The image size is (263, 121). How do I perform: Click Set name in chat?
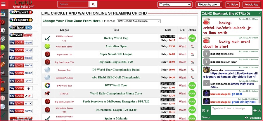point(255,118)
